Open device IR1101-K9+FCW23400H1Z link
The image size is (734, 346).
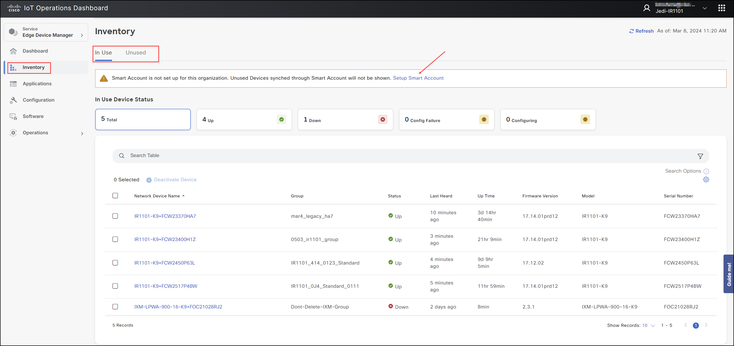165,240
